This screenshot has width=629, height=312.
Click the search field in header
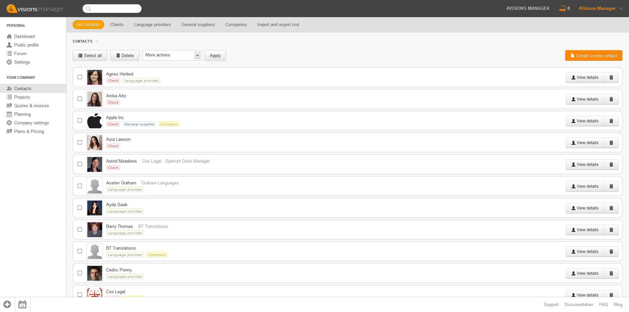[x=112, y=9]
